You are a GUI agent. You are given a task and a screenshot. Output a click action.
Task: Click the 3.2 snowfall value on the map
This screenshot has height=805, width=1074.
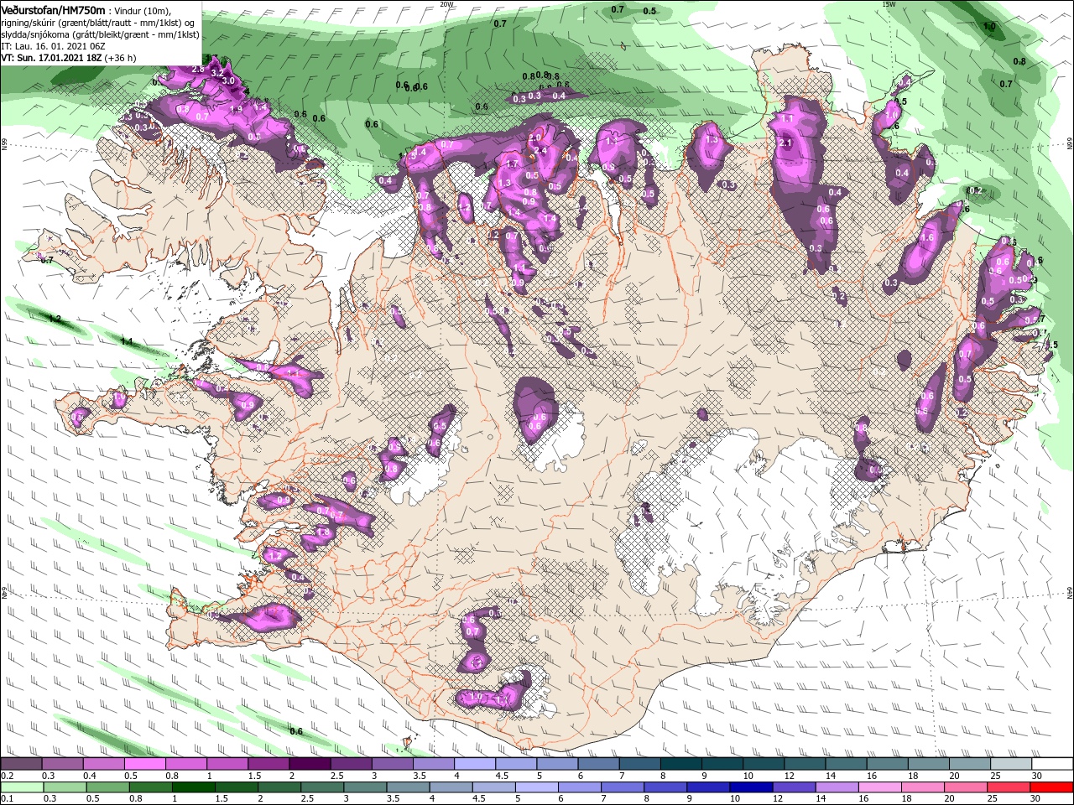[x=216, y=74]
